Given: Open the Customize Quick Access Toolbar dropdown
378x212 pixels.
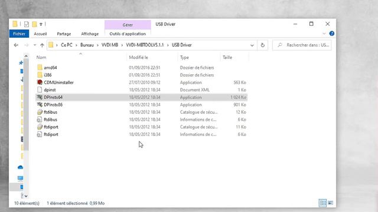Looking at the screenshot, I should point(41,24).
